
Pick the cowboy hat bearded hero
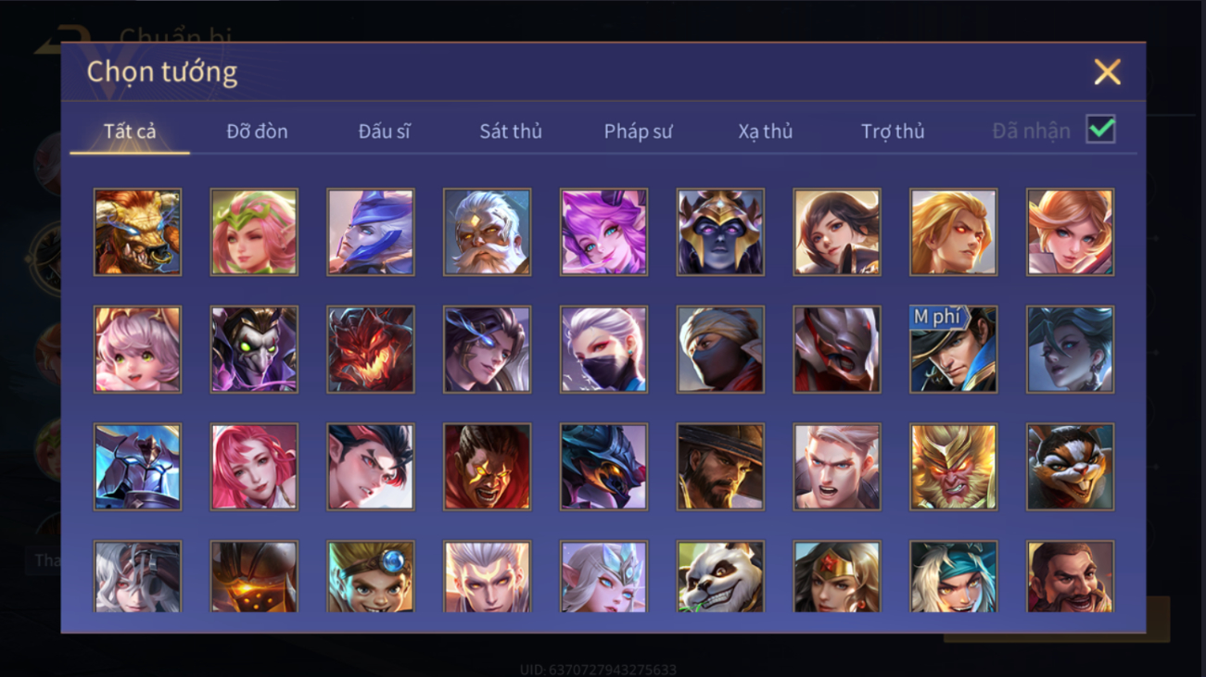coord(720,467)
